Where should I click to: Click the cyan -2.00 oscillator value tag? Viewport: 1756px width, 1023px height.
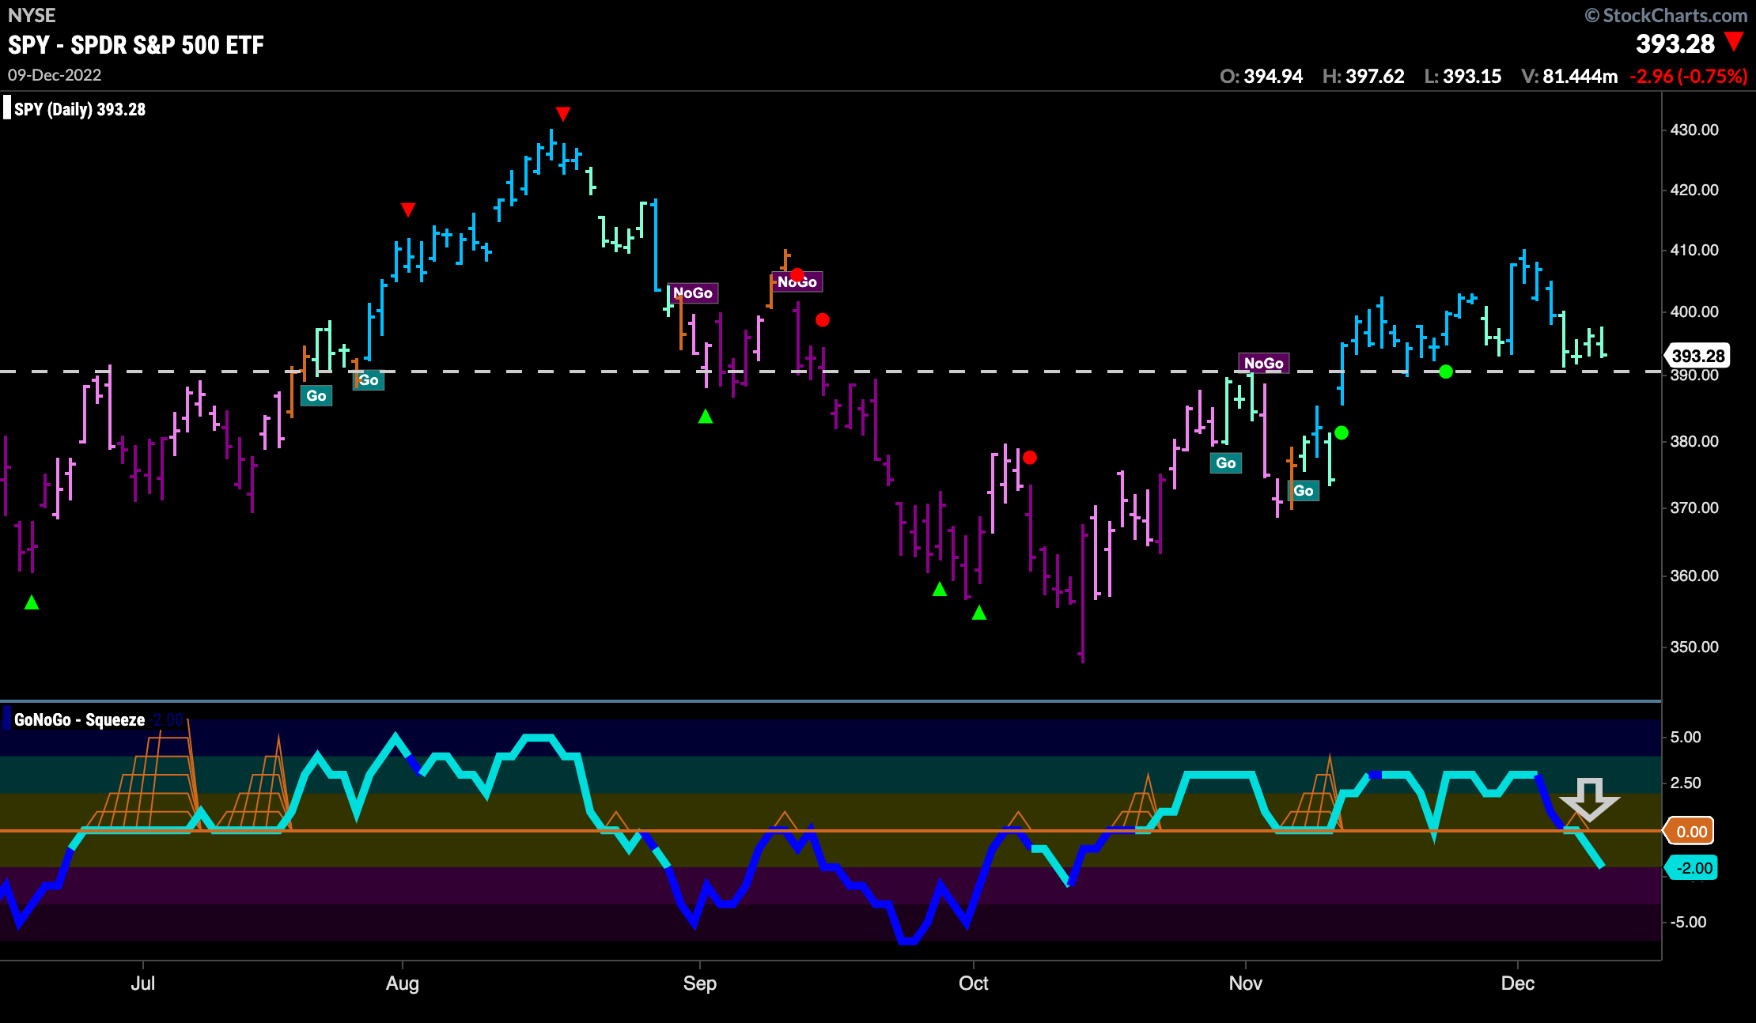[1690, 867]
